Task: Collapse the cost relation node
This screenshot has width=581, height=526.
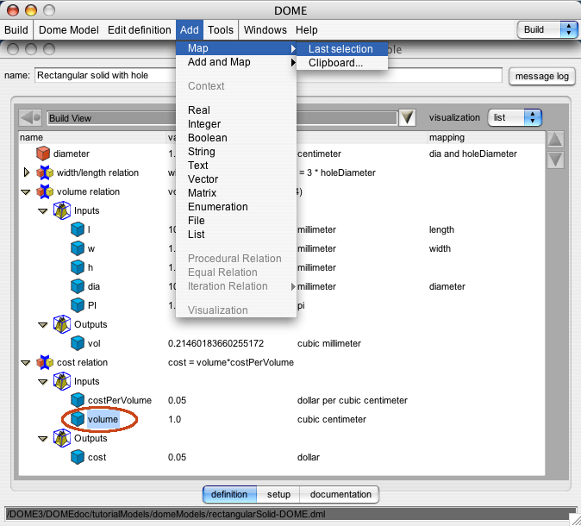Action: pos(26,362)
